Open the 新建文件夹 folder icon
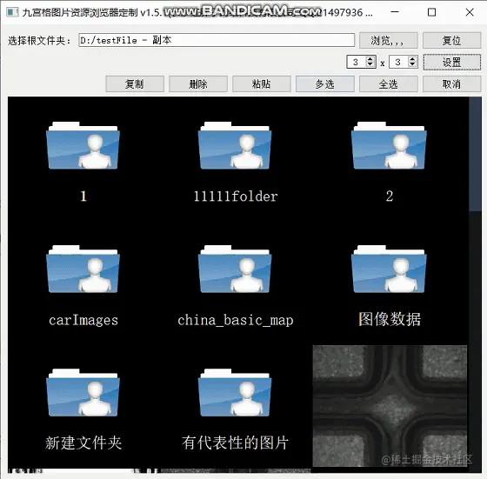 (83, 393)
